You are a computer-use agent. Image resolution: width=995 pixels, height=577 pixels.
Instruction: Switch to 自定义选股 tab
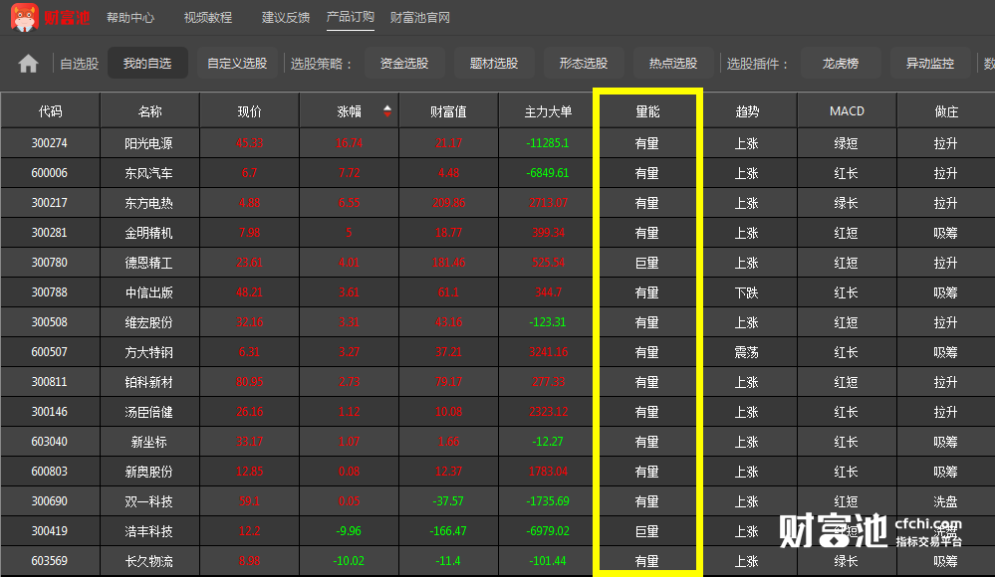pyautogui.click(x=237, y=63)
